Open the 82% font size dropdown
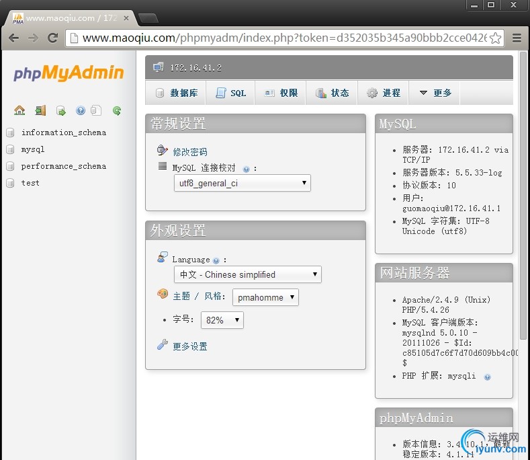Image resolution: width=530 pixels, height=460 pixels. (x=222, y=320)
